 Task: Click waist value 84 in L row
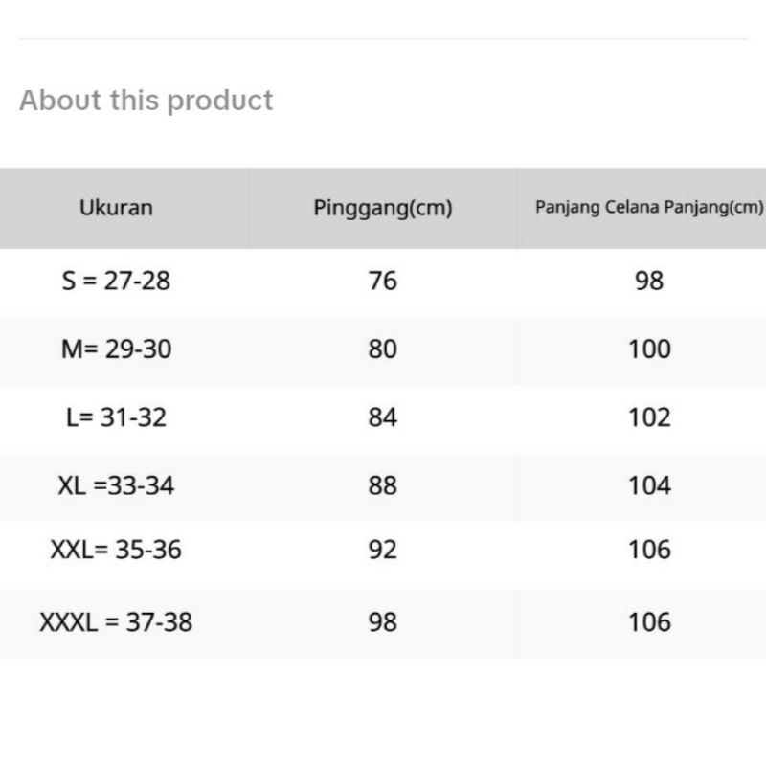[382, 417]
